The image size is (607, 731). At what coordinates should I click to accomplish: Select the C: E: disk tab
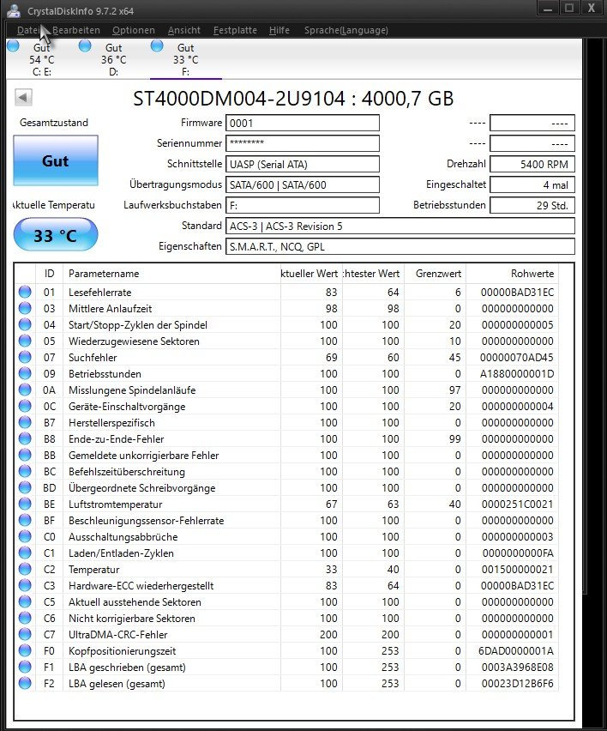41,59
